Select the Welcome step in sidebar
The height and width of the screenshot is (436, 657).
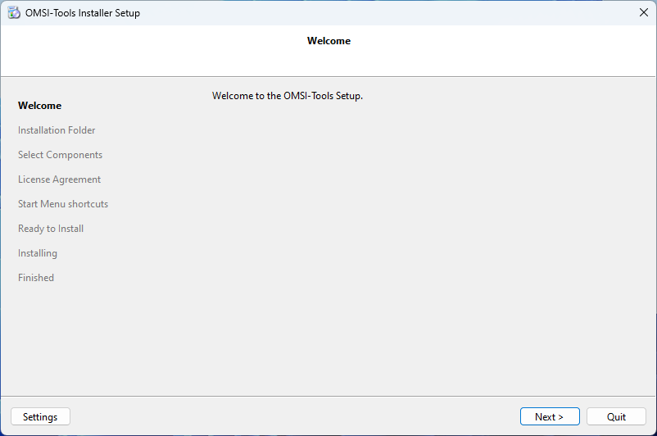[x=39, y=106]
